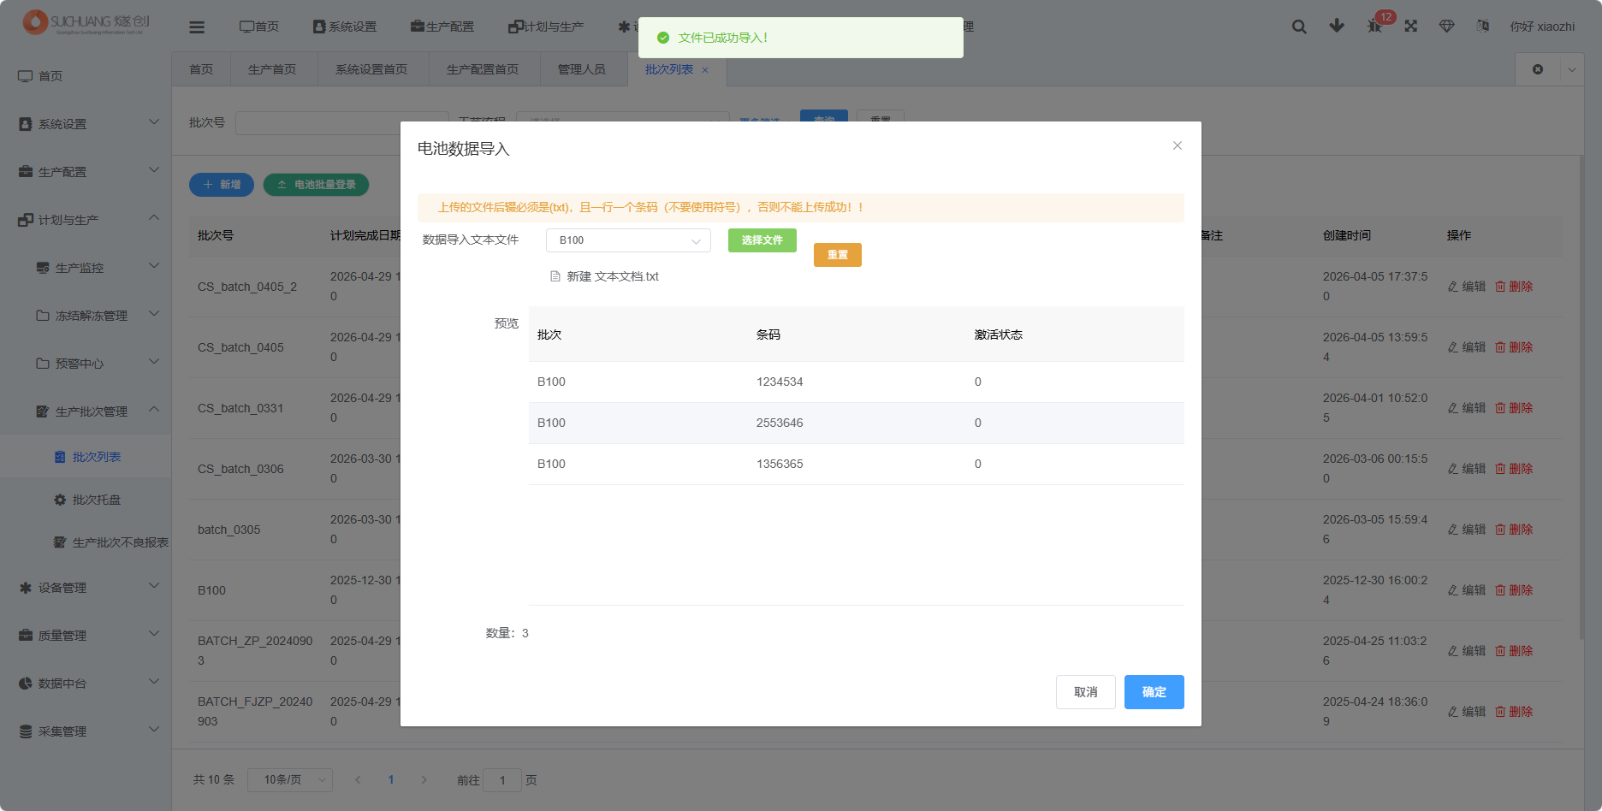This screenshot has width=1602, height=811.
Task: Open 首页 in the left sidebar
Action: [x=86, y=76]
